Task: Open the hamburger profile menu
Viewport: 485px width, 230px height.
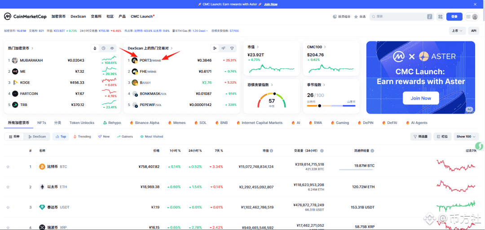Action: (472, 17)
